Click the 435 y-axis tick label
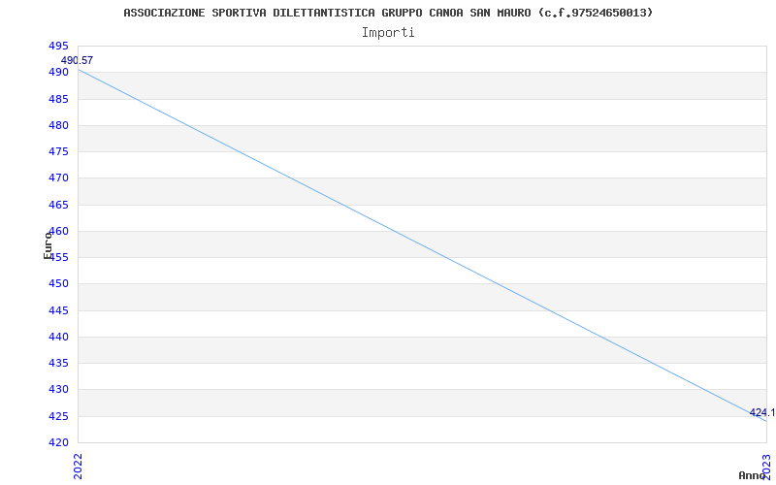Image resolution: width=776 pixels, height=485 pixels. point(58,363)
